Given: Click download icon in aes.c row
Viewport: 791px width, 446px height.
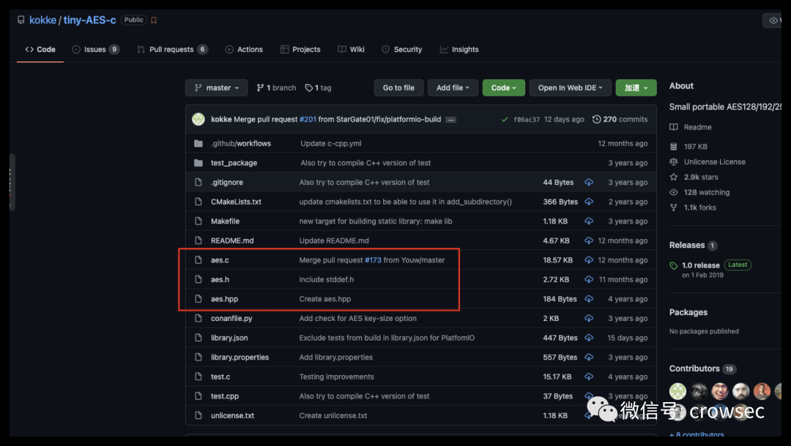Looking at the screenshot, I should [588, 260].
